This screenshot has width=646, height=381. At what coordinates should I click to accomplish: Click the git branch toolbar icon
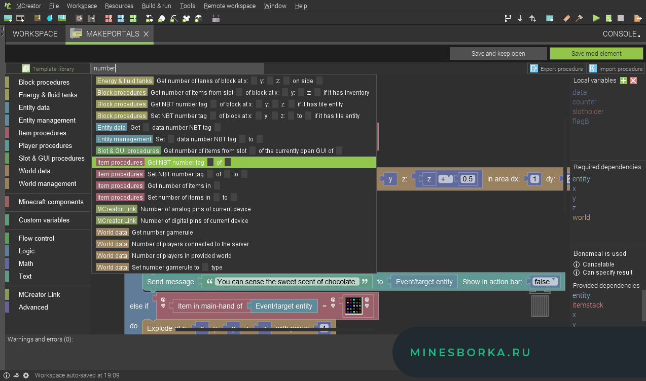point(508,18)
